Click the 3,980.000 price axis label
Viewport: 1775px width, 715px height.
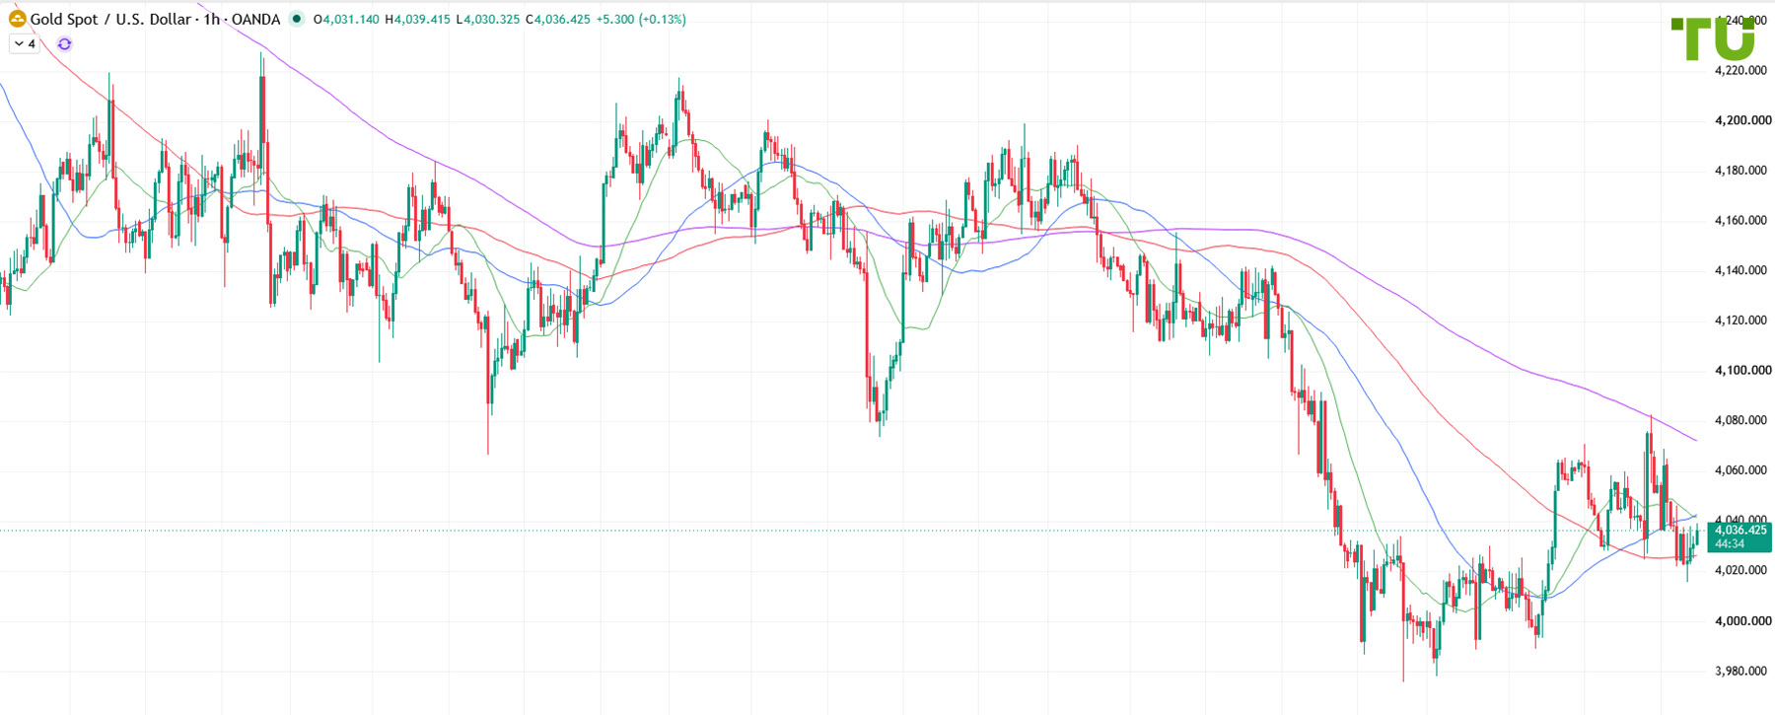pos(1740,671)
